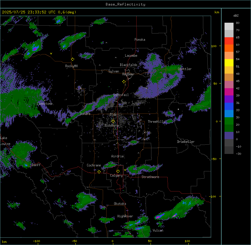Pick the bright green legend swatch below 30
The height and width of the screenshot is (245, 251).
pos(229,121)
